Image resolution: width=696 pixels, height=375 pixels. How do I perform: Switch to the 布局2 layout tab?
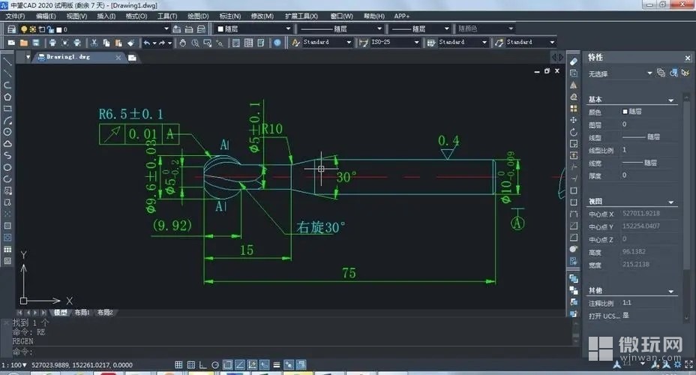(x=105, y=313)
